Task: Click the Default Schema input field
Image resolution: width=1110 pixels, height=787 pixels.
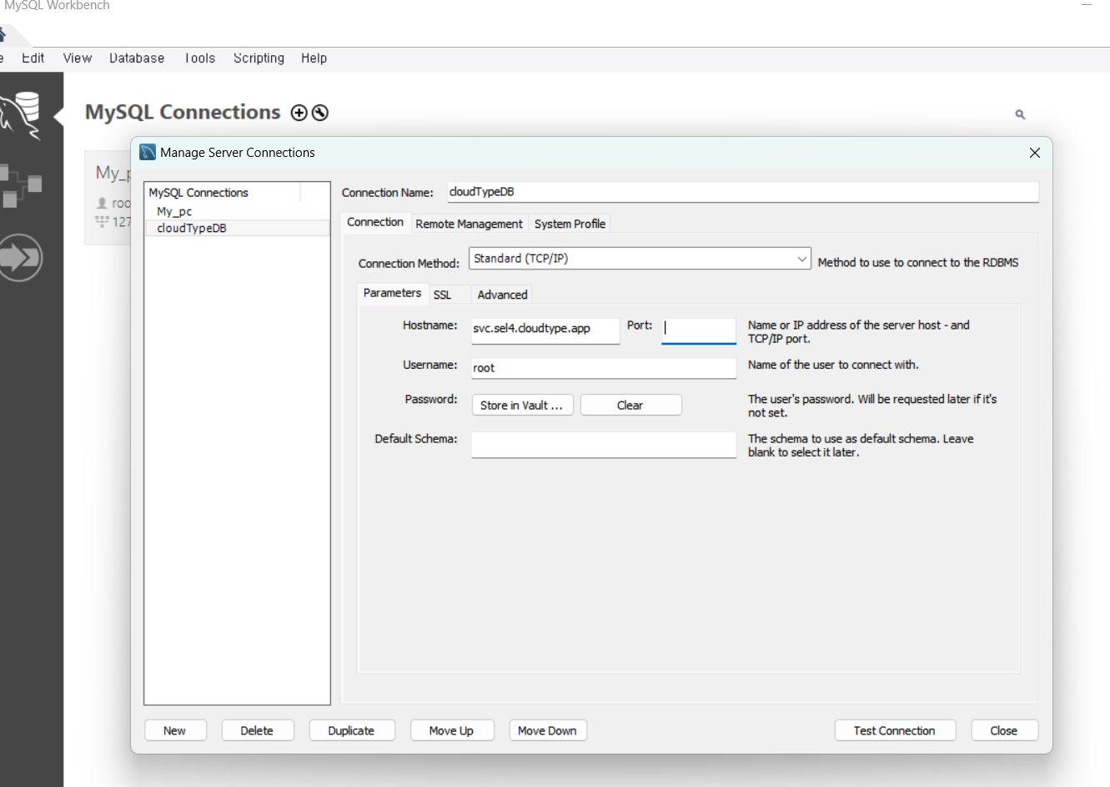Action: [x=604, y=444]
